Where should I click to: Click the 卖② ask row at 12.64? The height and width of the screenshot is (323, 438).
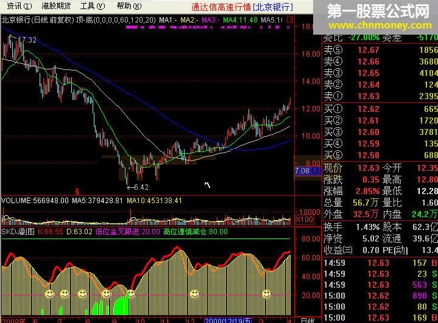tap(381, 85)
